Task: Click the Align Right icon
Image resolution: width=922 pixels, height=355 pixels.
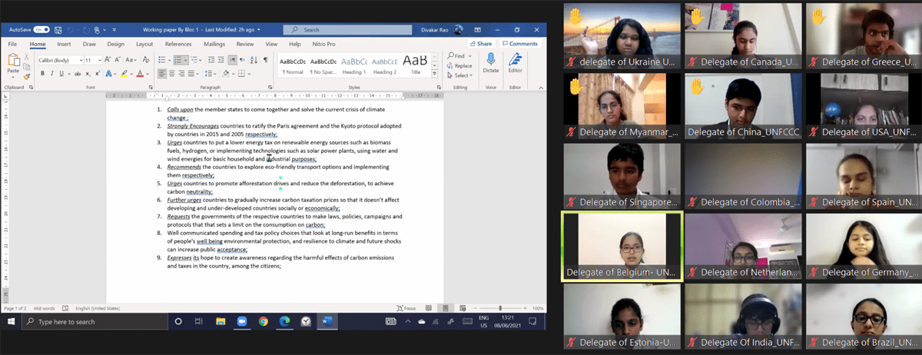Action: point(181,74)
